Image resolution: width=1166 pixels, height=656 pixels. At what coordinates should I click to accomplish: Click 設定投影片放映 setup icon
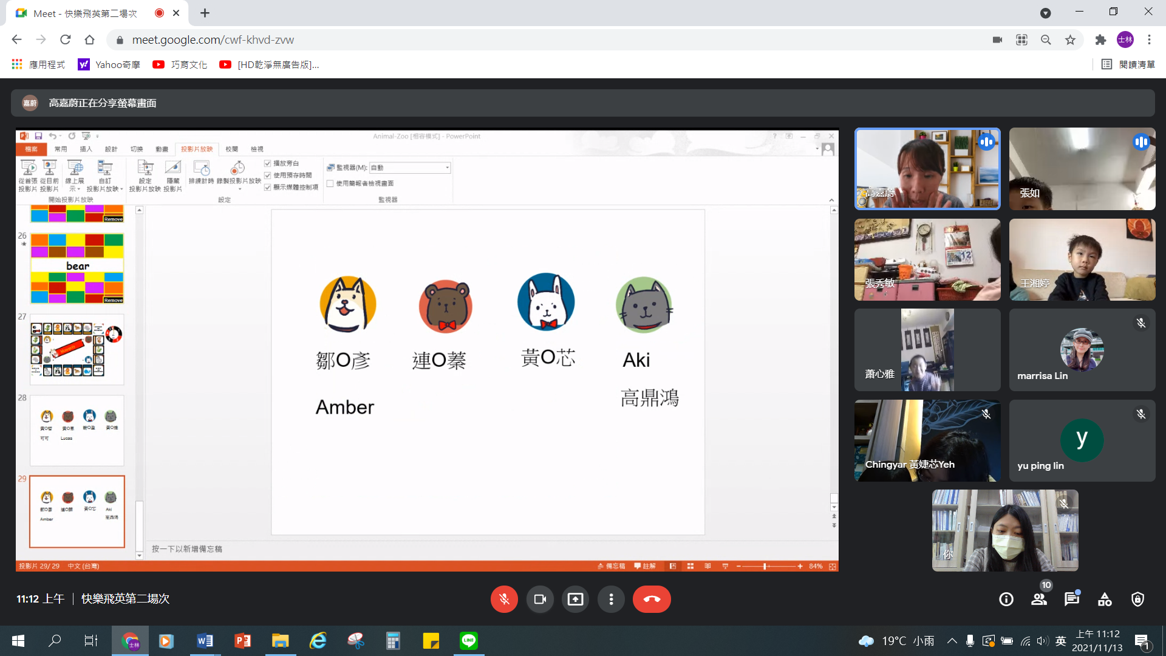(x=145, y=176)
